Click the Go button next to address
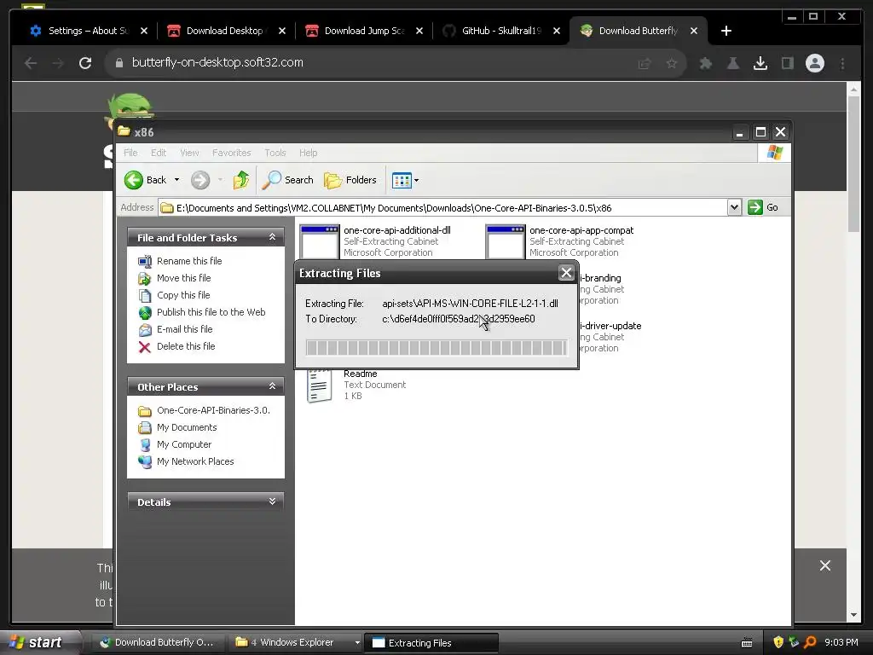The image size is (873, 655). point(763,207)
